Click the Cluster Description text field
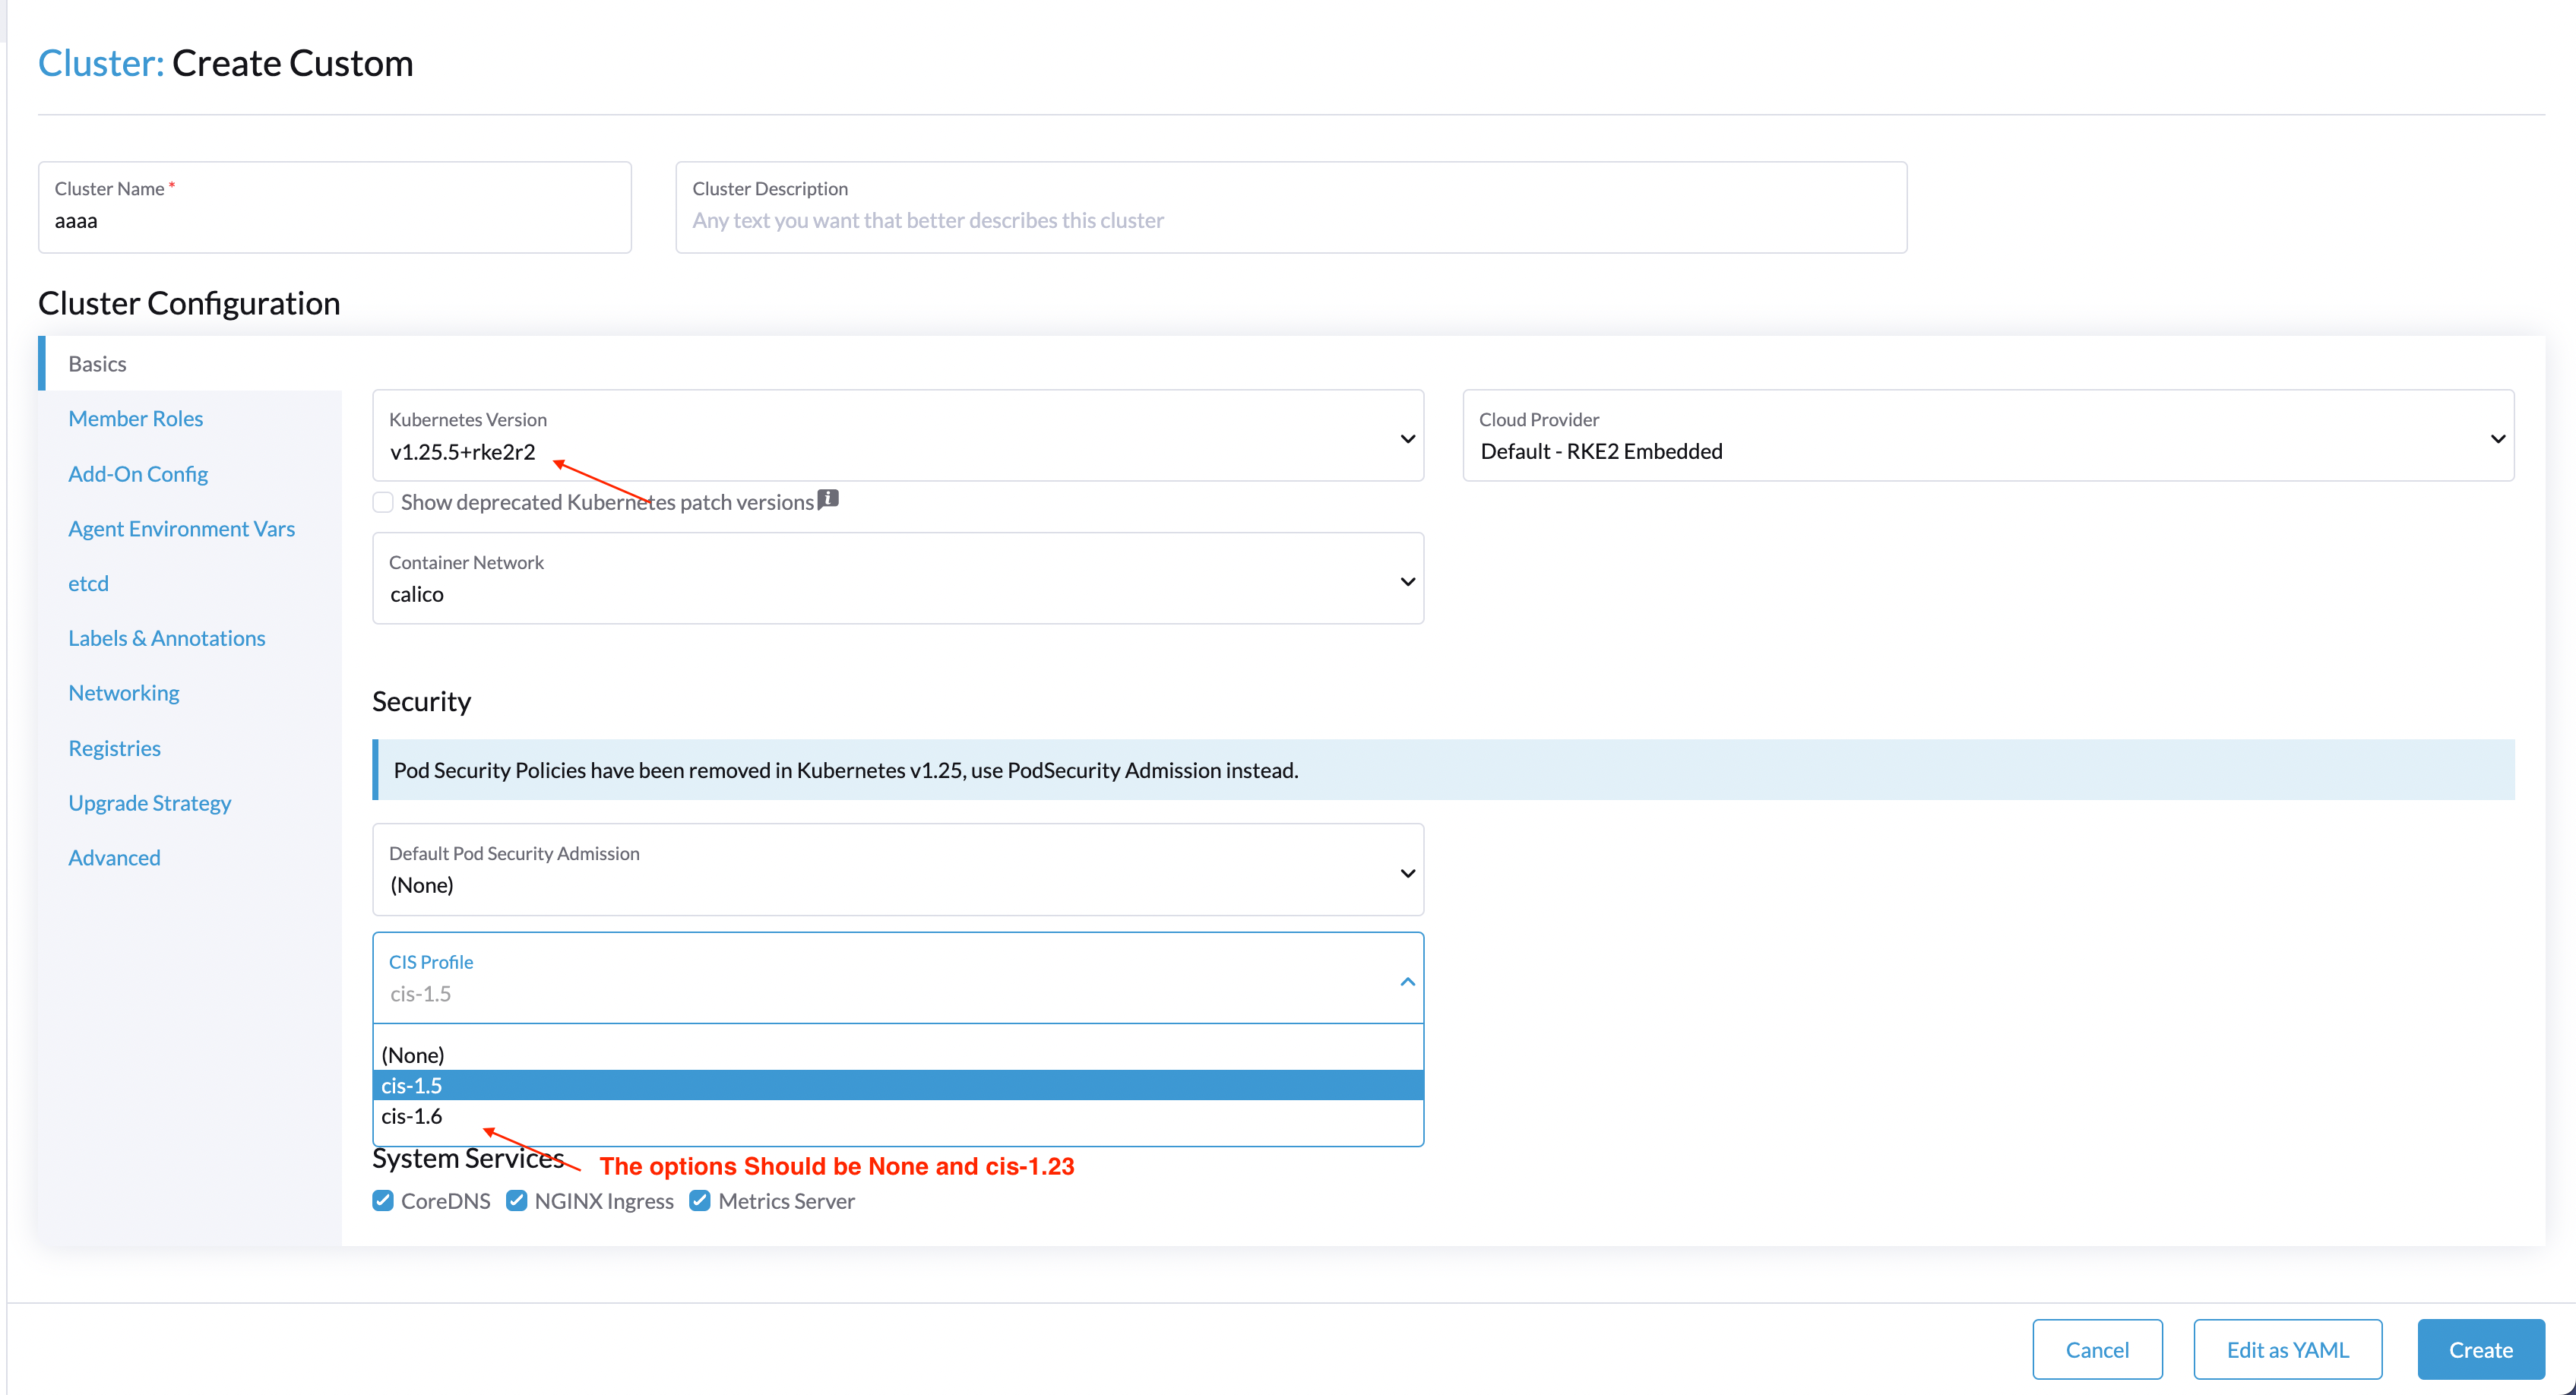2576x1395 pixels. (x=1290, y=220)
